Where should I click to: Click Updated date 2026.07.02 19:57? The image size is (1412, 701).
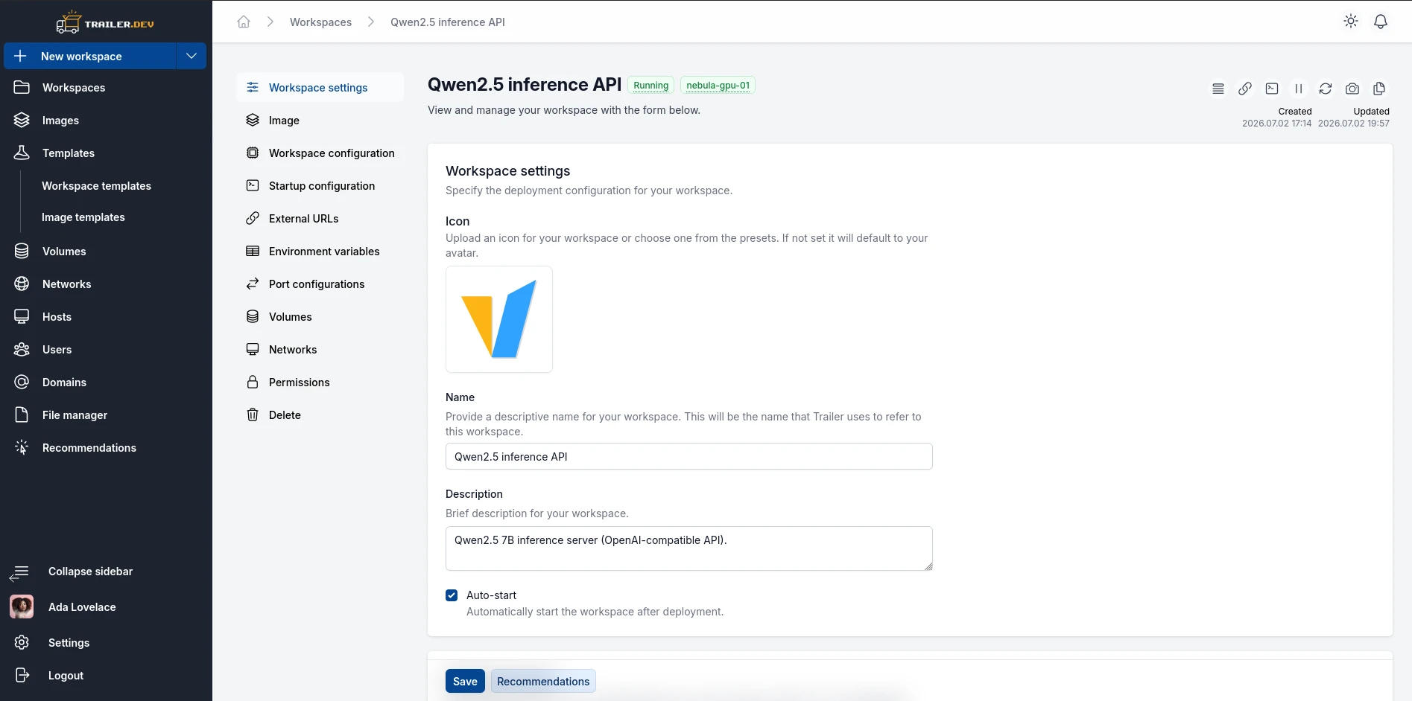point(1353,124)
